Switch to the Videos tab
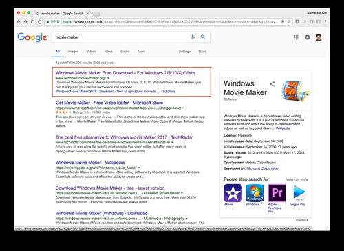Viewport: 344px width, 251px height. [x=92, y=52]
